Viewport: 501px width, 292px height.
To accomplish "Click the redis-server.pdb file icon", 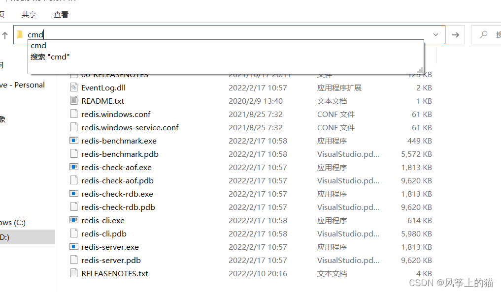I will click(x=74, y=260).
